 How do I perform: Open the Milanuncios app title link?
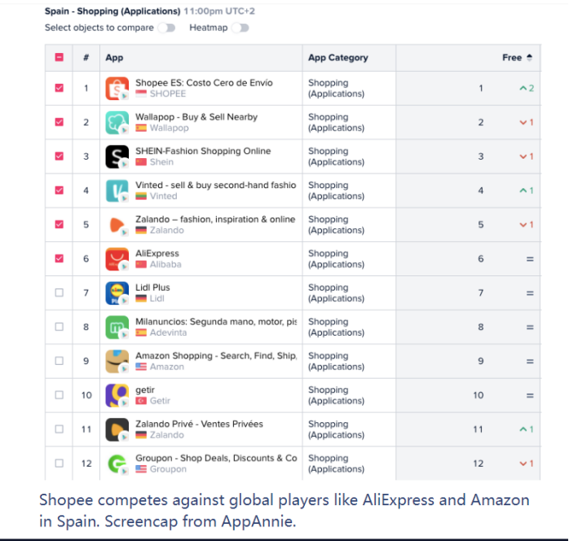point(216,322)
